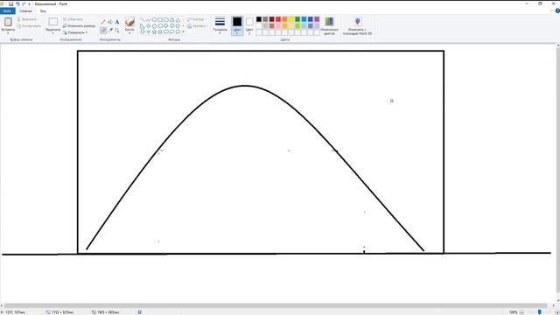
Task: Open Customize Quick Access Toolbar arrow
Action: (x=29, y=4)
